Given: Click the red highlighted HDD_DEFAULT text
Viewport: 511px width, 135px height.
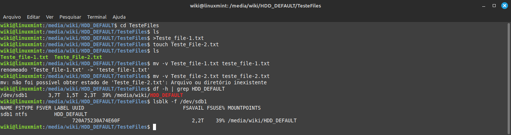Looking at the screenshot, I should pyautogui.click(x=166, y=95).
